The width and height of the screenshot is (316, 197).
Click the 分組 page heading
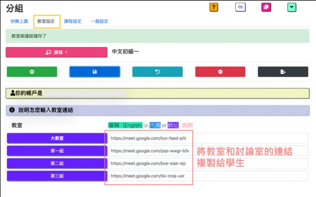pos(14,9)
